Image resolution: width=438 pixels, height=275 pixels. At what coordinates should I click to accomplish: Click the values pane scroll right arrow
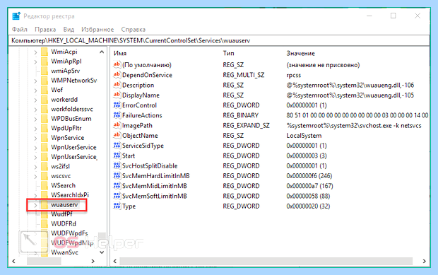[x=425, y=261]
